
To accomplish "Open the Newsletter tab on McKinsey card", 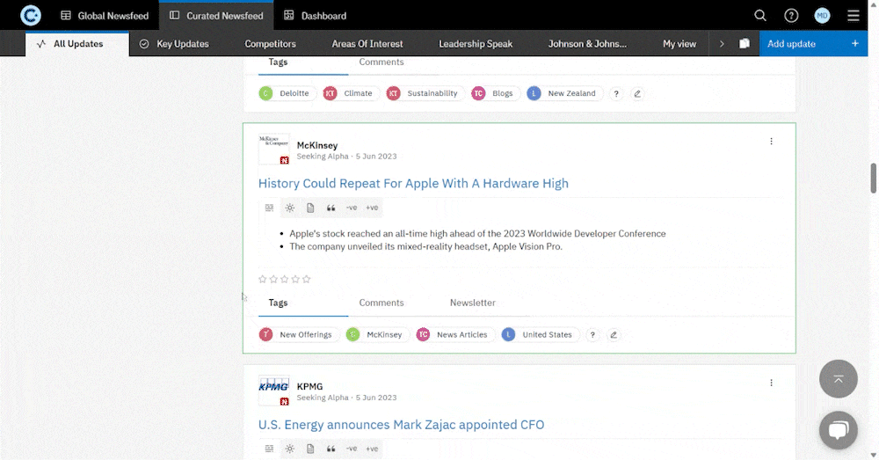I will coord(472,303).
